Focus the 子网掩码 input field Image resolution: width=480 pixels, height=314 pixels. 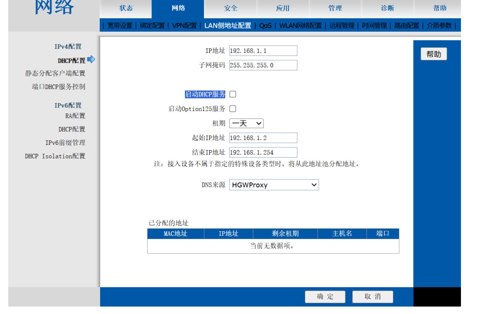click(x=263, y=65)
